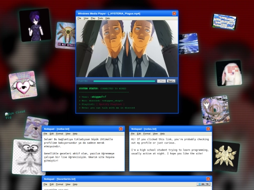Open Help menu in notes.txt Notepad

(x=162, y=134)
